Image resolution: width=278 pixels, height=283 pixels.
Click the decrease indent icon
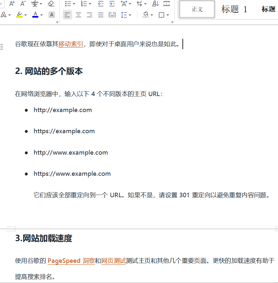[101, 4]
